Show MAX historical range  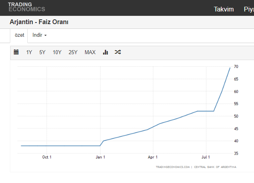point(90,52)
